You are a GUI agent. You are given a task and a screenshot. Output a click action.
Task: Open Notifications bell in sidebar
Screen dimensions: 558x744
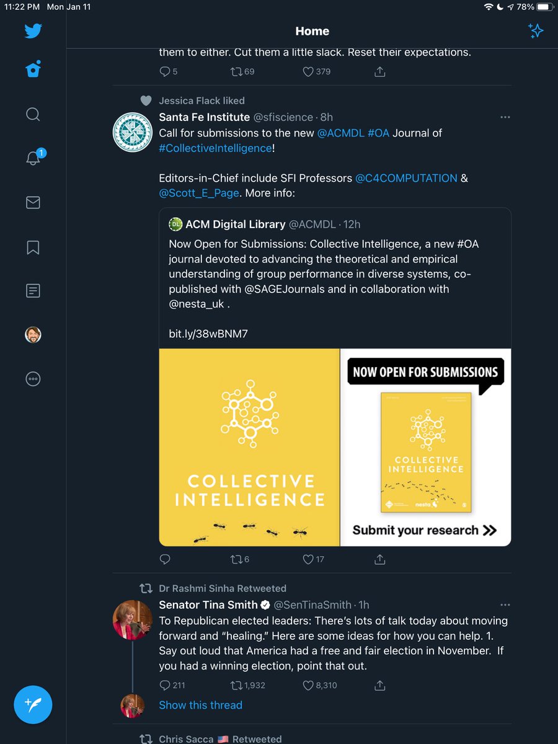pyautogui.click(x=33, y=158)
